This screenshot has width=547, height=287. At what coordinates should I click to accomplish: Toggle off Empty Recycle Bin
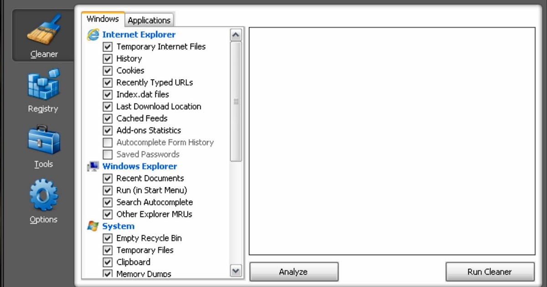107,238
